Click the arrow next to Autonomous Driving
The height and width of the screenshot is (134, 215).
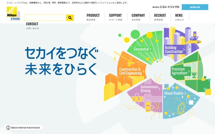click(x=160, y=89)
